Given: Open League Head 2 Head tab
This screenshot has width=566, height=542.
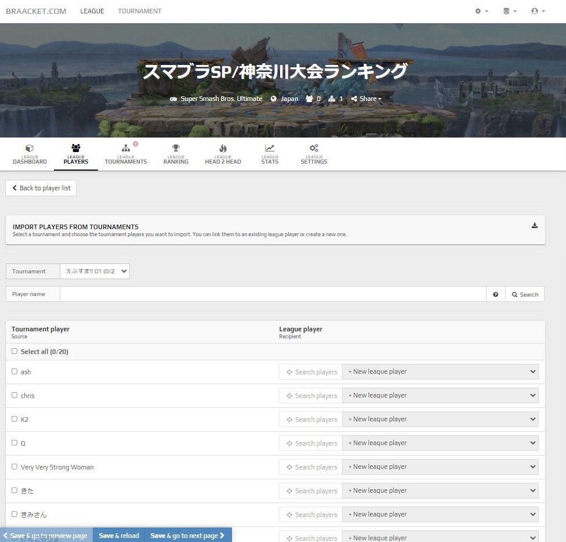Looking at the screenshot, I should point(223,154).
